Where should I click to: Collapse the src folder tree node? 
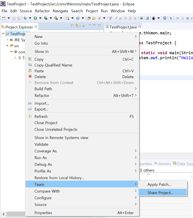pos(7,46)
